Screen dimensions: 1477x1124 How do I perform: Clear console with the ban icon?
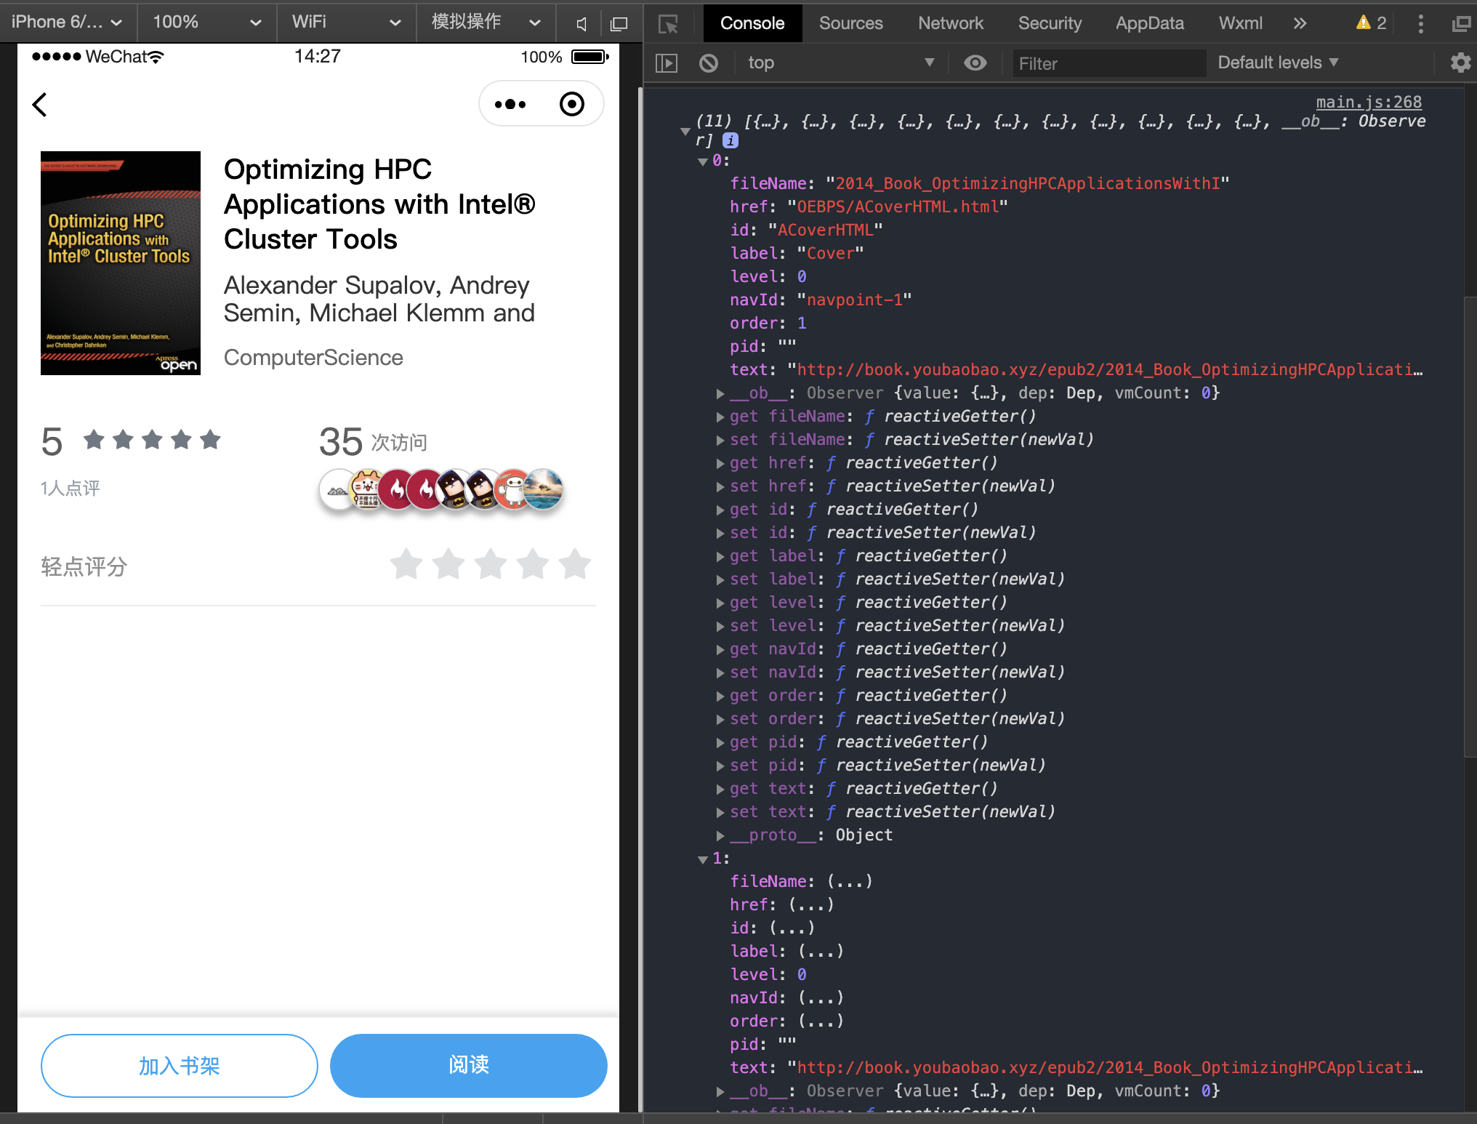[709, 63]
